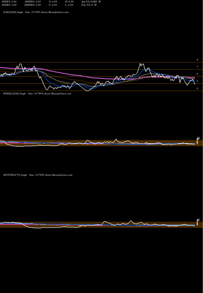Click the high price 'H:' value
The height and width of the screenshot is (293, 203).
(x=70, y=2)
